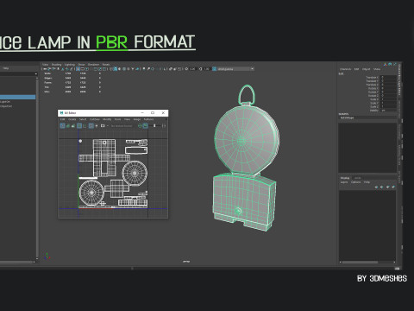Viewport: 414px width, 311px height.
Task: Open the viewport View menu
Action: pyautogui.click(x=45, y=65)
